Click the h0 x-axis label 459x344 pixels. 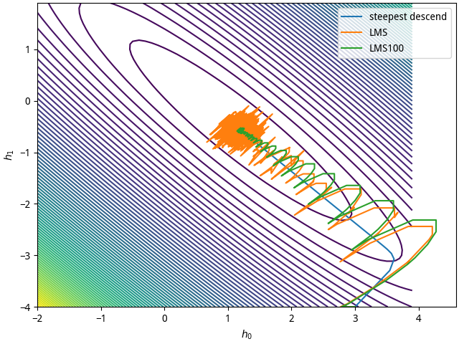pos(247,334)
